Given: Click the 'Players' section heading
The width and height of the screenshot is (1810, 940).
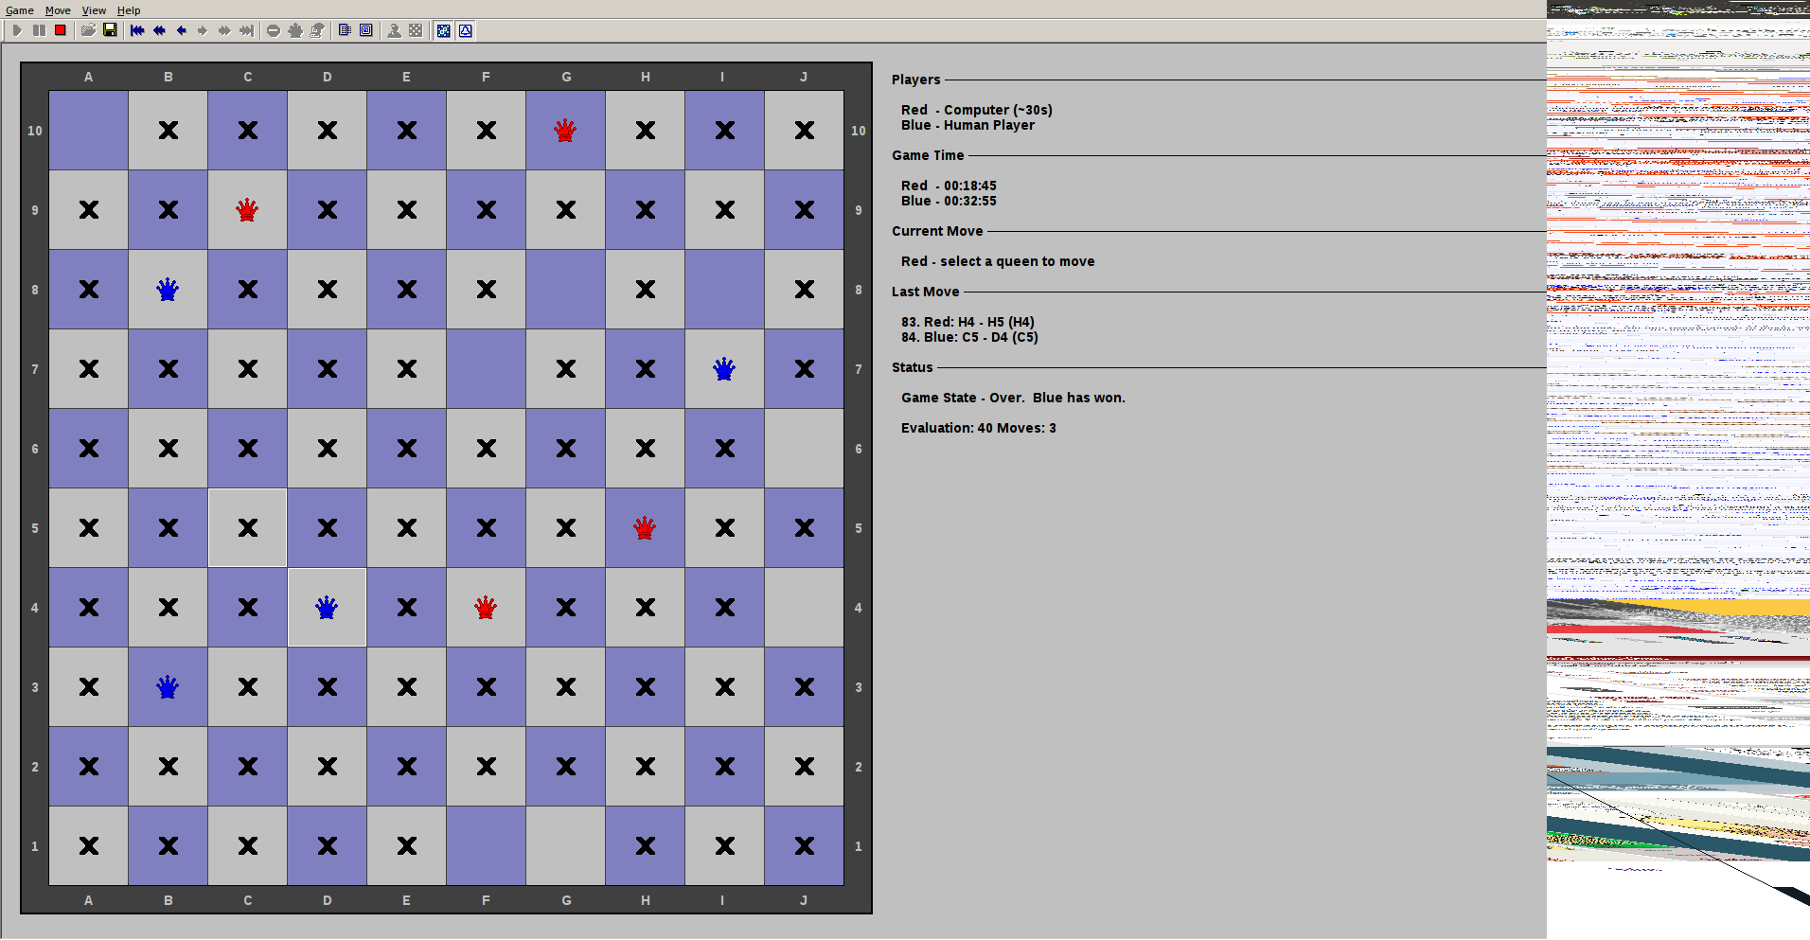Looking at the screenshot, I should tap(915, 80).
